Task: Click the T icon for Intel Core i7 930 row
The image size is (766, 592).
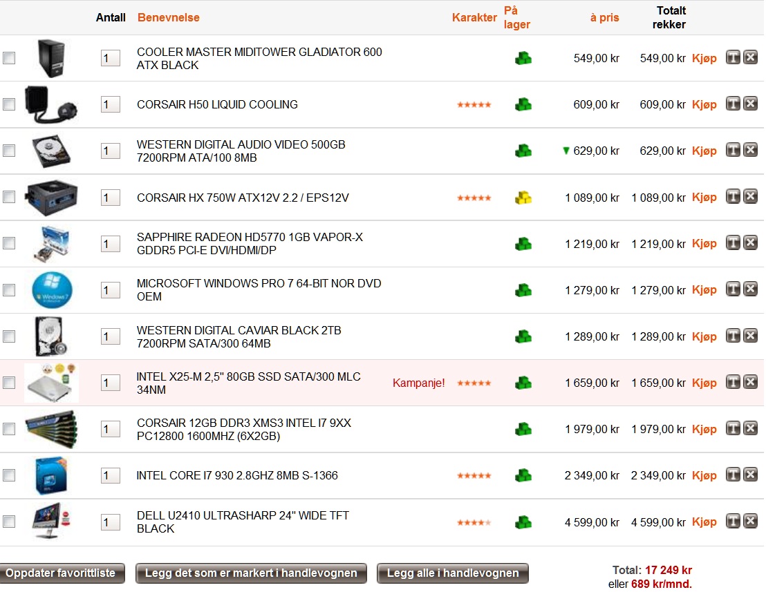Action: (x=733, y=475)
